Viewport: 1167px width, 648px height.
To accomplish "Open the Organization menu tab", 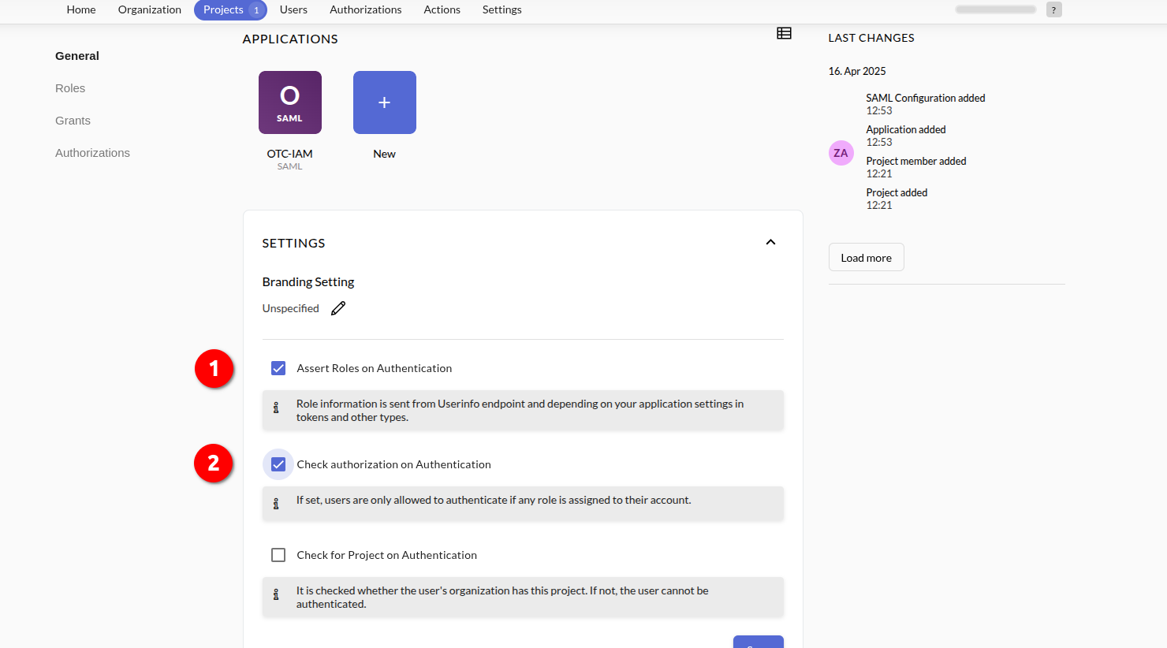I will (x=149, y=9).
